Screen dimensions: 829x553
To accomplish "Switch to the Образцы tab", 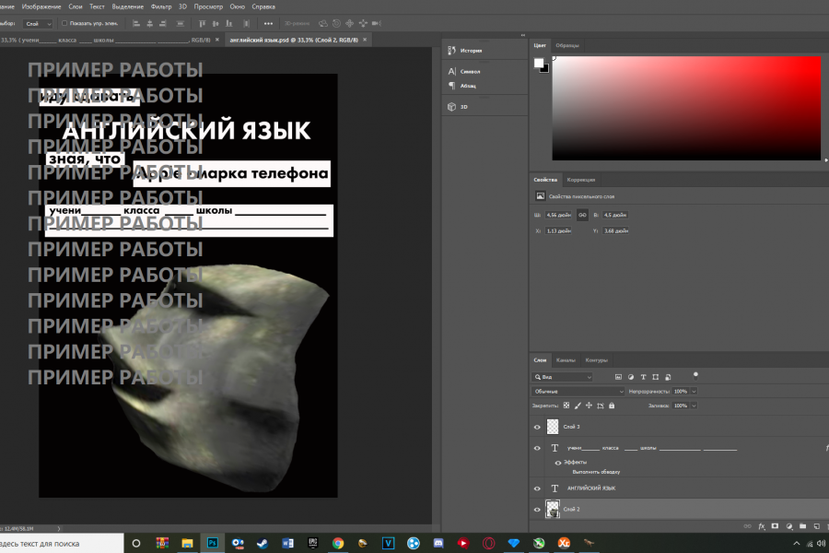I will click(567, 45).
